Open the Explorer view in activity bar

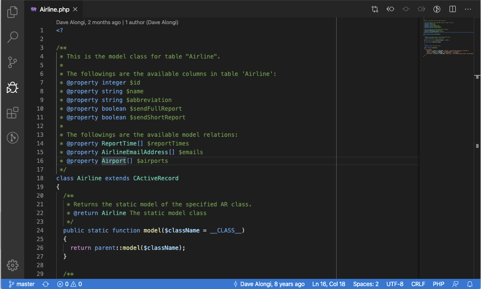point(12,12)
